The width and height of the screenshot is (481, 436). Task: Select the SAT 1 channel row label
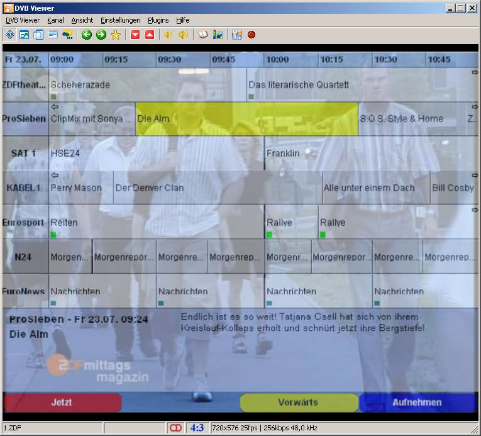25,154
